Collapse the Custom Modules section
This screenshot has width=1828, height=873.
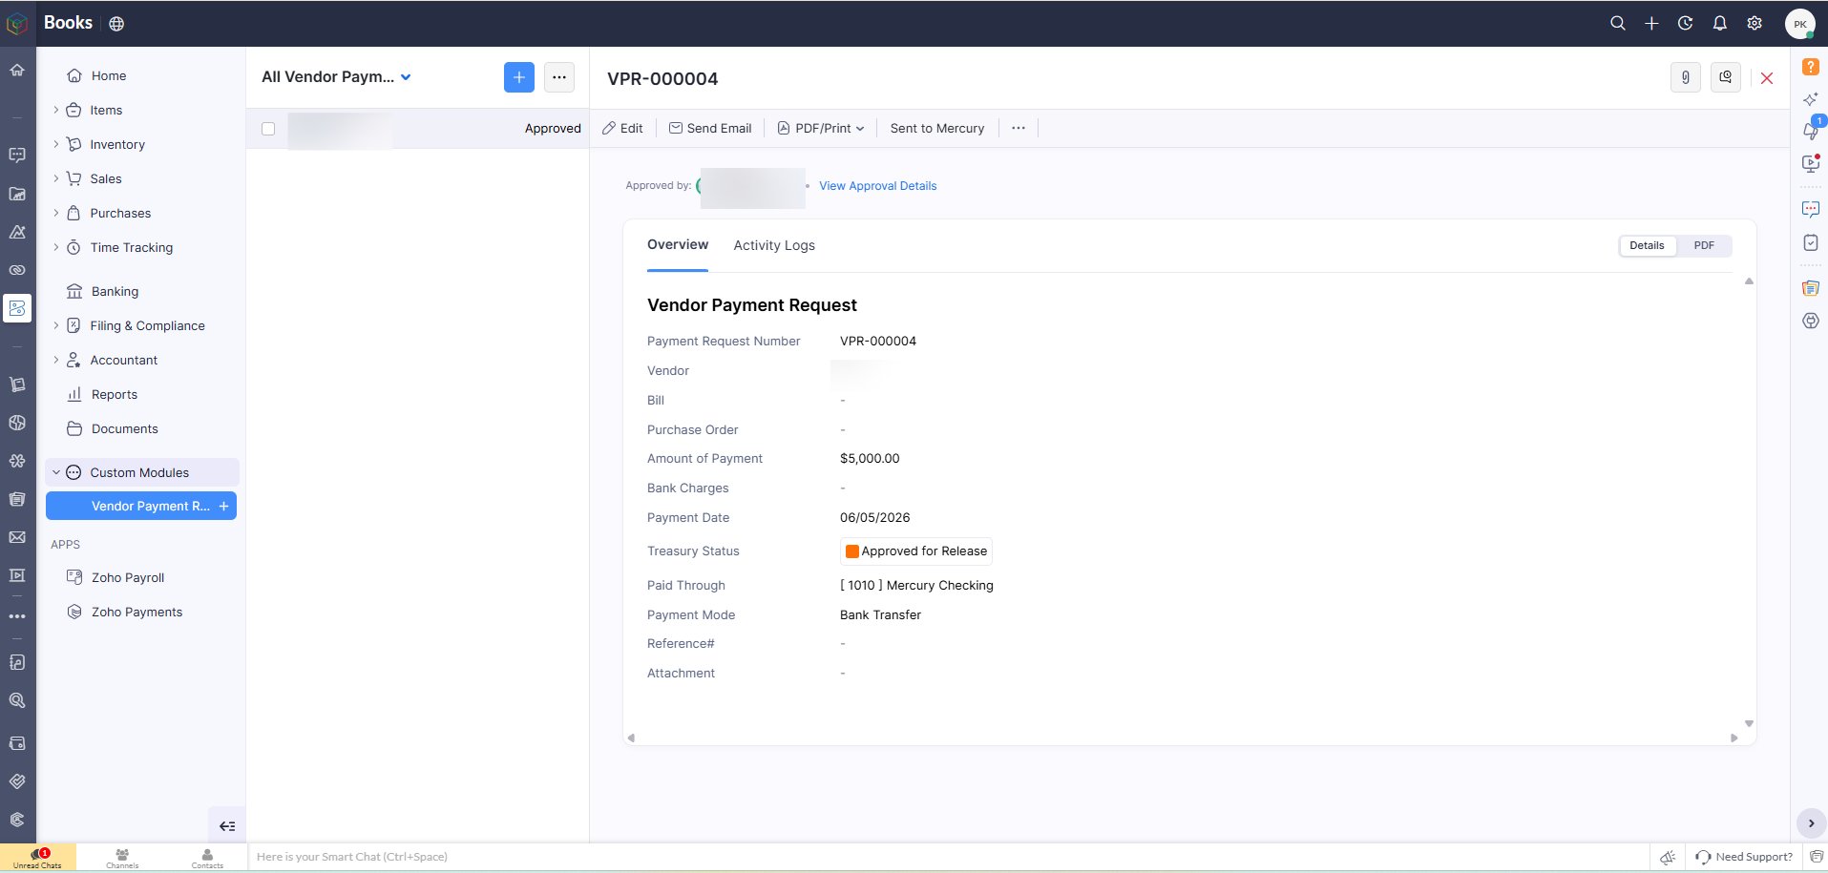pyautogui.click(x=55, y=472)
